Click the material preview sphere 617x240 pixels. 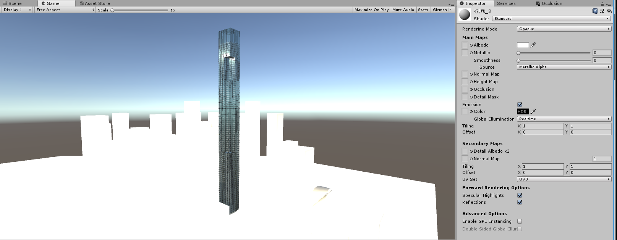[465, 14]
